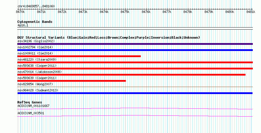Viewport: 261px width, 133px height.
Task: Select the Cytogenetic Bands track title
Action: [35, 22]
